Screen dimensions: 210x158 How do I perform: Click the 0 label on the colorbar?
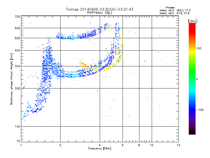pos(197,79)
